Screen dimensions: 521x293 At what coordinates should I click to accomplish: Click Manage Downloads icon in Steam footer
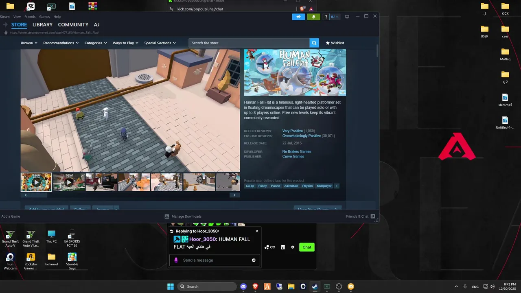[167, 216]
